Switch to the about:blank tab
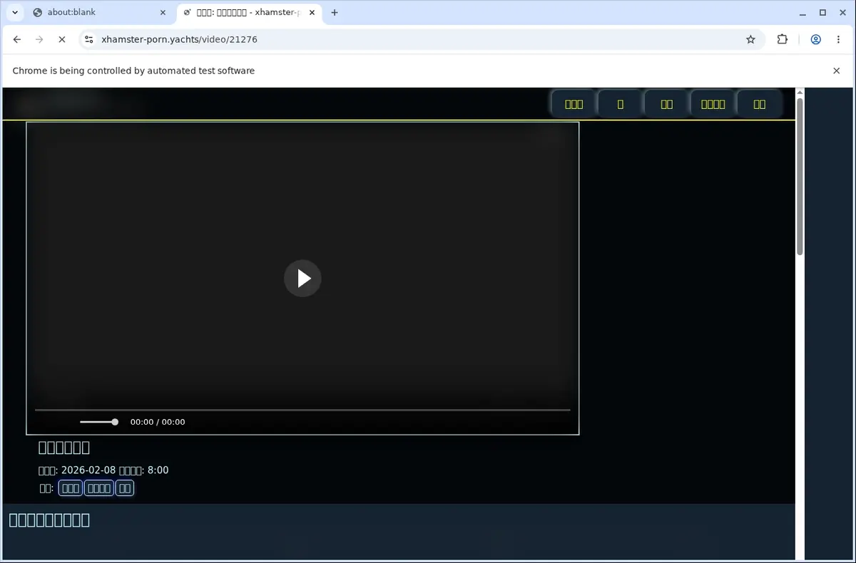856x563 pixels. pyautogui.click(x=99, y=12)
